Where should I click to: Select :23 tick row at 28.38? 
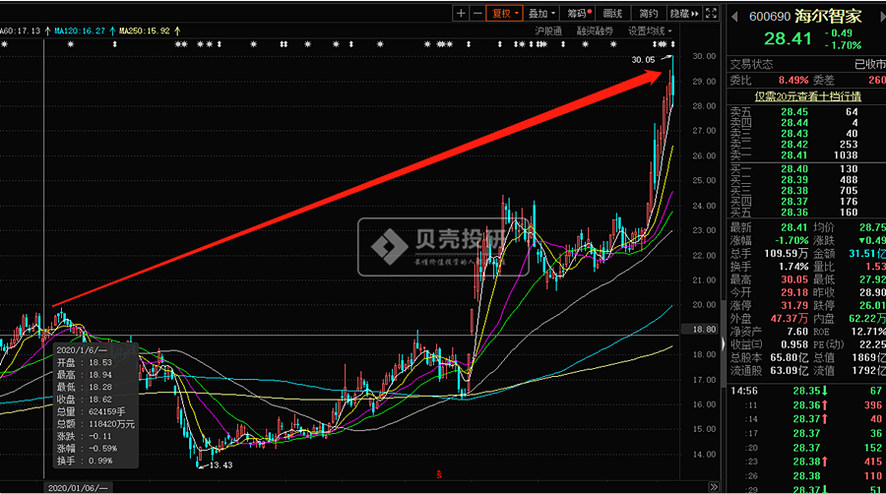806,462
